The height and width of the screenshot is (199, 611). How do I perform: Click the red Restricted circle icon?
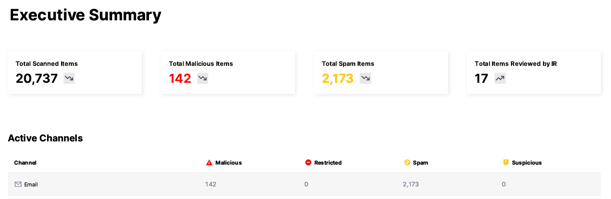(308, 163)
